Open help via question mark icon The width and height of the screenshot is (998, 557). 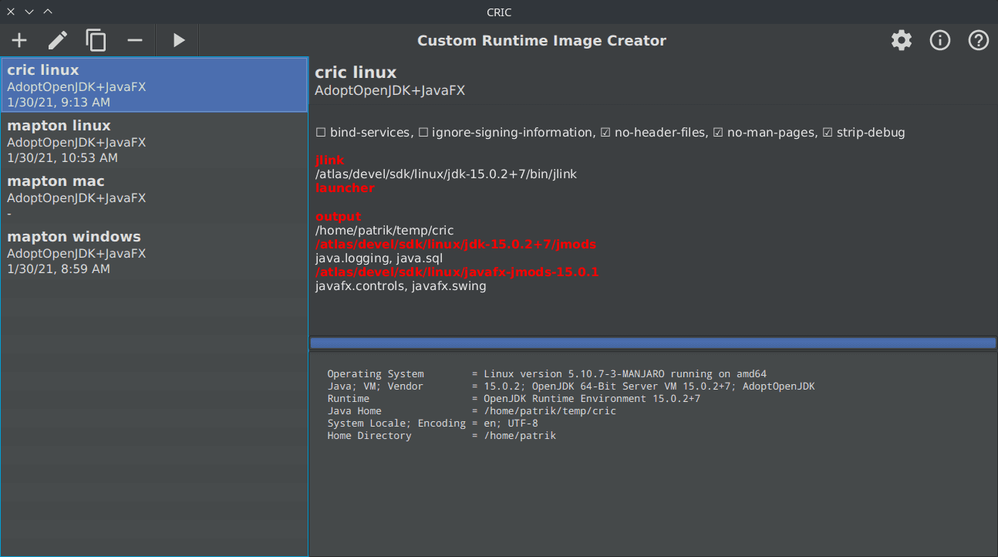click(979, 40)
